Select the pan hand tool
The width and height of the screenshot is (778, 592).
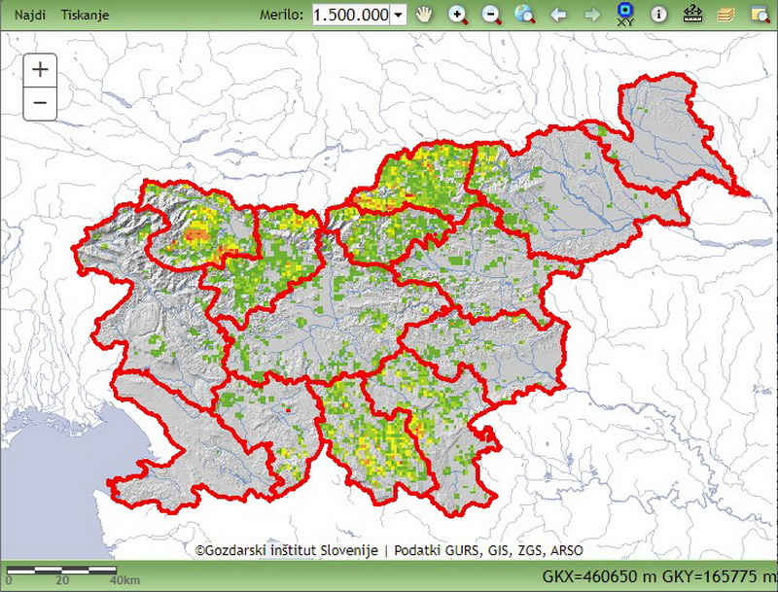pos(424,15)
